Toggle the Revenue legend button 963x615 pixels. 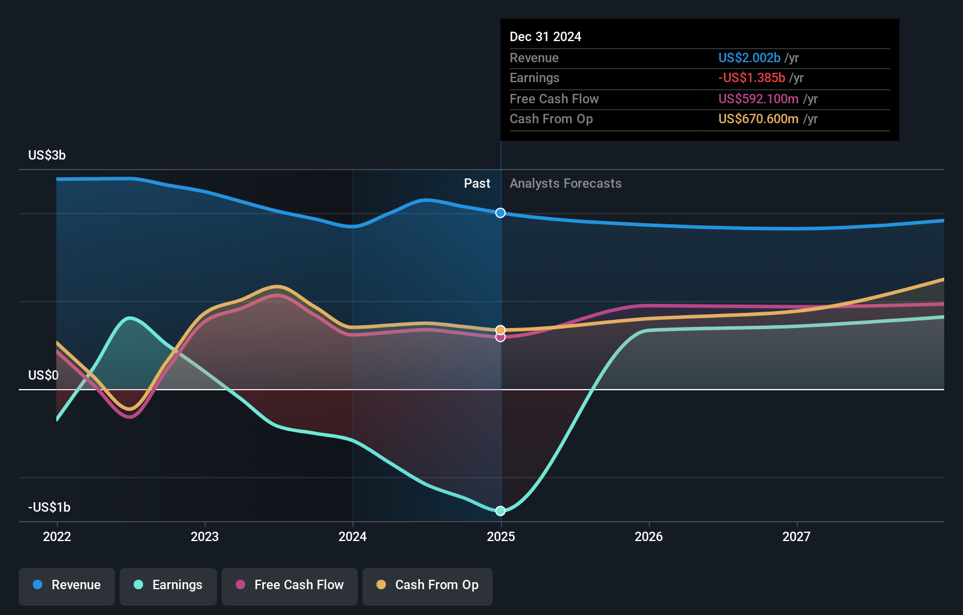pyautogui.click(x=67, y=586)
